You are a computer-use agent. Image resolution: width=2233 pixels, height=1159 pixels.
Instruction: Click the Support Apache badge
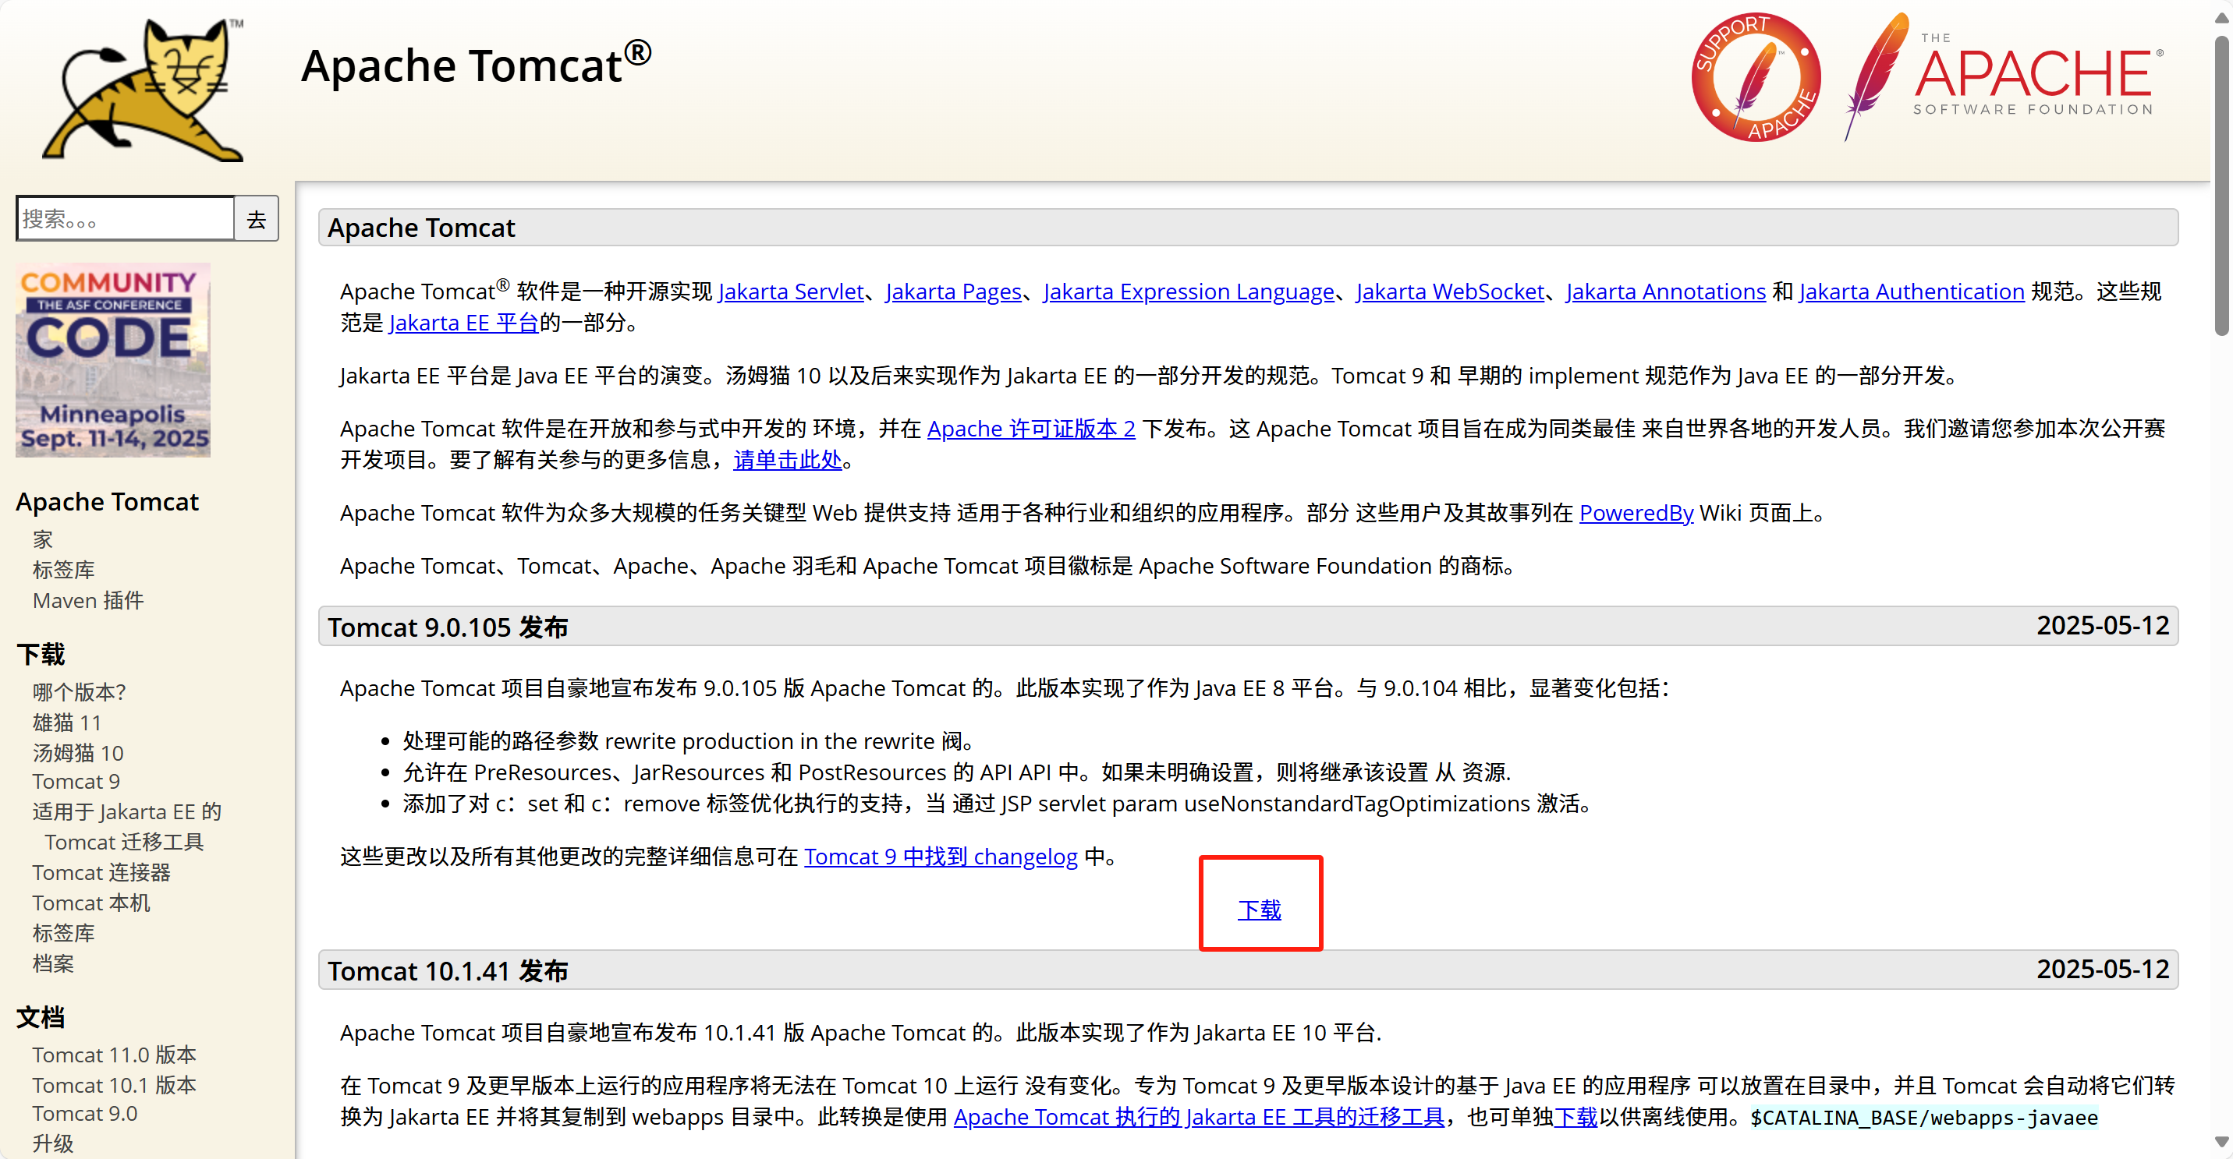(x=1756, y=80)
